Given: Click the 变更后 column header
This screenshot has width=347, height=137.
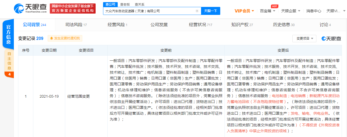Looking at the screenshot, I should pos(283,50).
